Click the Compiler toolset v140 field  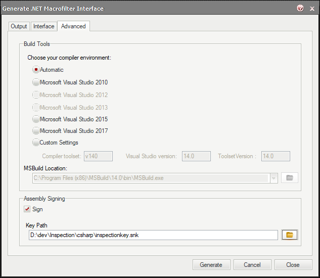[x=98, y=156]
